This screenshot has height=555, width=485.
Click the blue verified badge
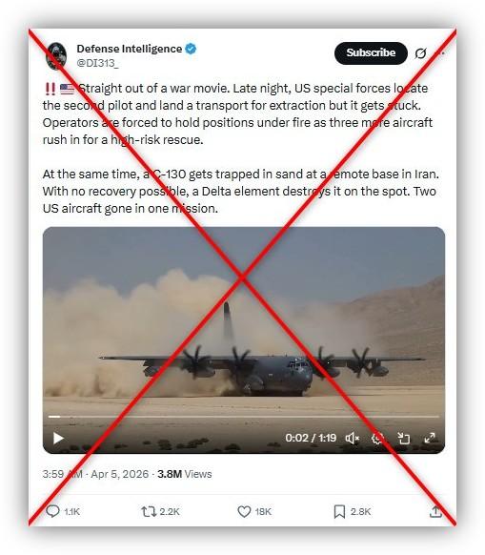coord(191,49)
